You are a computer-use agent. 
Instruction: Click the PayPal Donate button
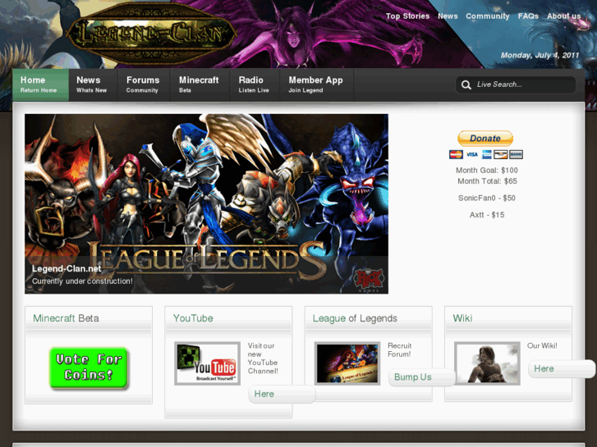pos(485,139)
